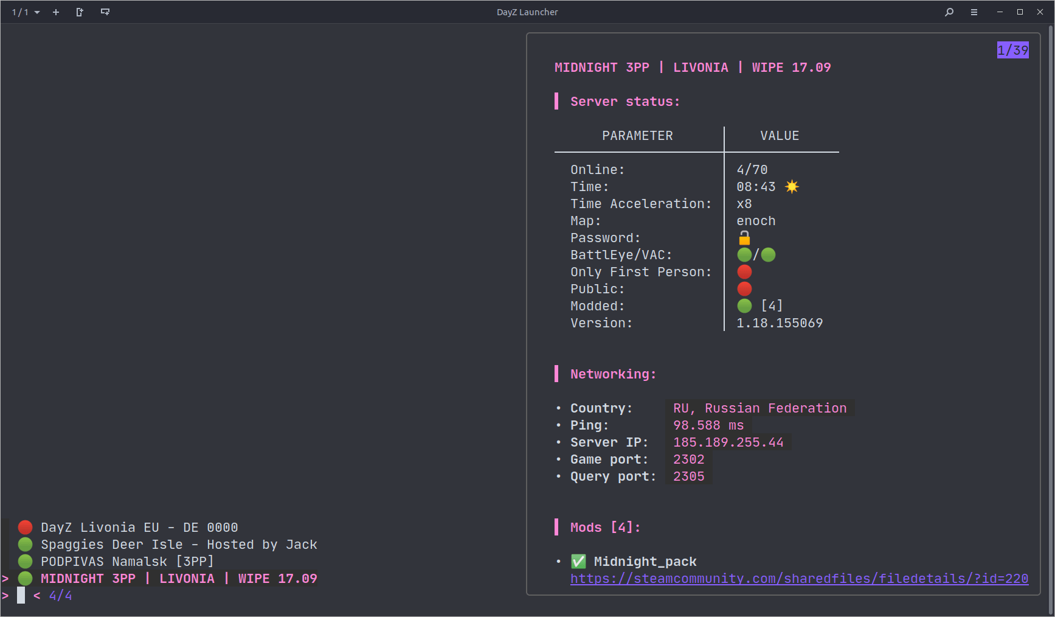Open the tab switcher dropdown showing 1/1
Viewport: 1055px width, 617px height.
coord(26,12)
